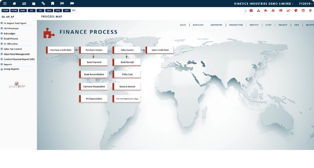Open GST Processor in the sidebar
314x168 pixels.
click(x=11, y=28)
